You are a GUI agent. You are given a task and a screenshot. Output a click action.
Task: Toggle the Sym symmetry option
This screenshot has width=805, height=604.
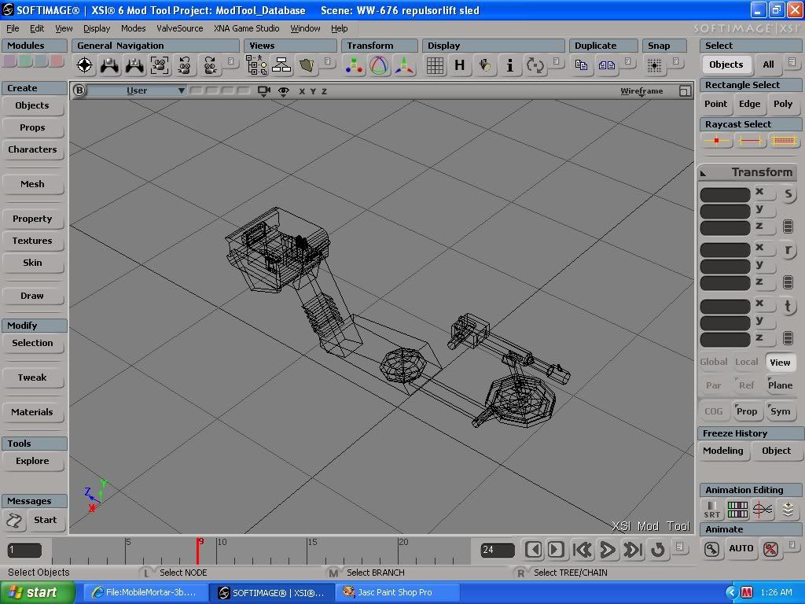click(x=780, y=411)
